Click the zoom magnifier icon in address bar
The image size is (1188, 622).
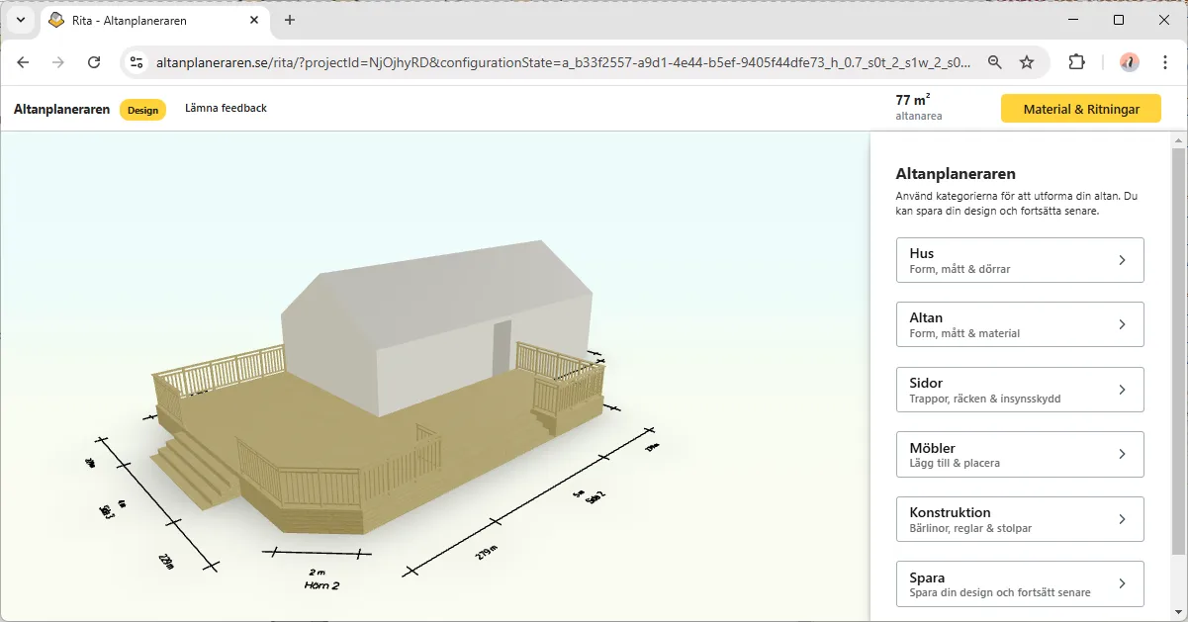coord(995,62)
